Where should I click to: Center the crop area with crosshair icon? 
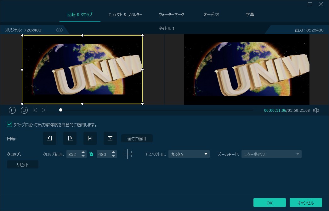pos(128,154)
